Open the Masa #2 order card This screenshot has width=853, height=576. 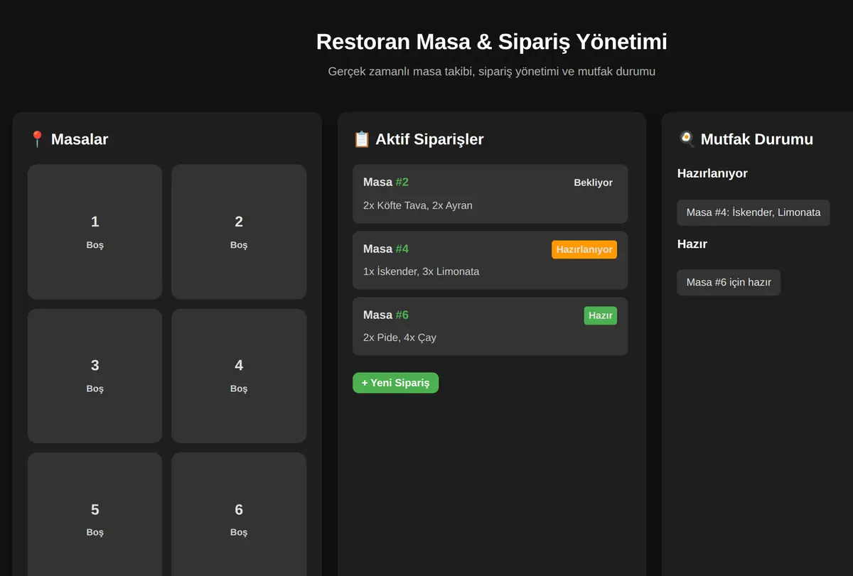(x=490, y=194)
